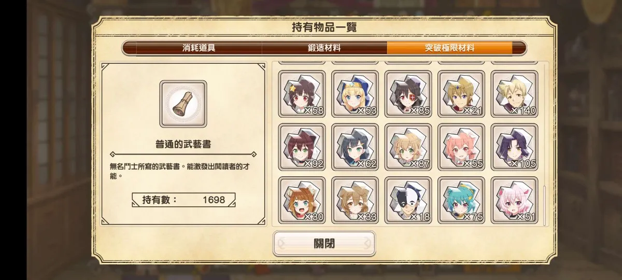Select the purple-haired character shard ×105
This screenshot has width=622, height=280.
515,147
